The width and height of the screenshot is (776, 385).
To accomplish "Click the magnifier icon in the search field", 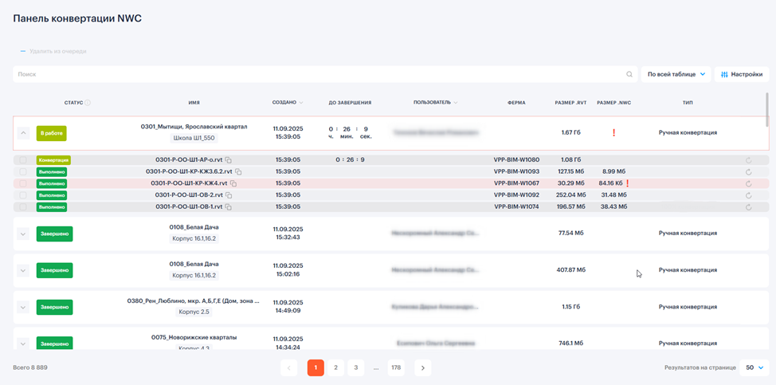I will click(629, 74).
